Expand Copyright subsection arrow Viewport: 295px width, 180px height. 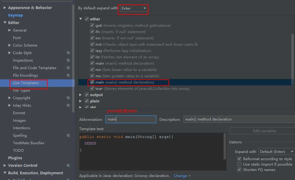pyautogui.click(x=10, y=98)
